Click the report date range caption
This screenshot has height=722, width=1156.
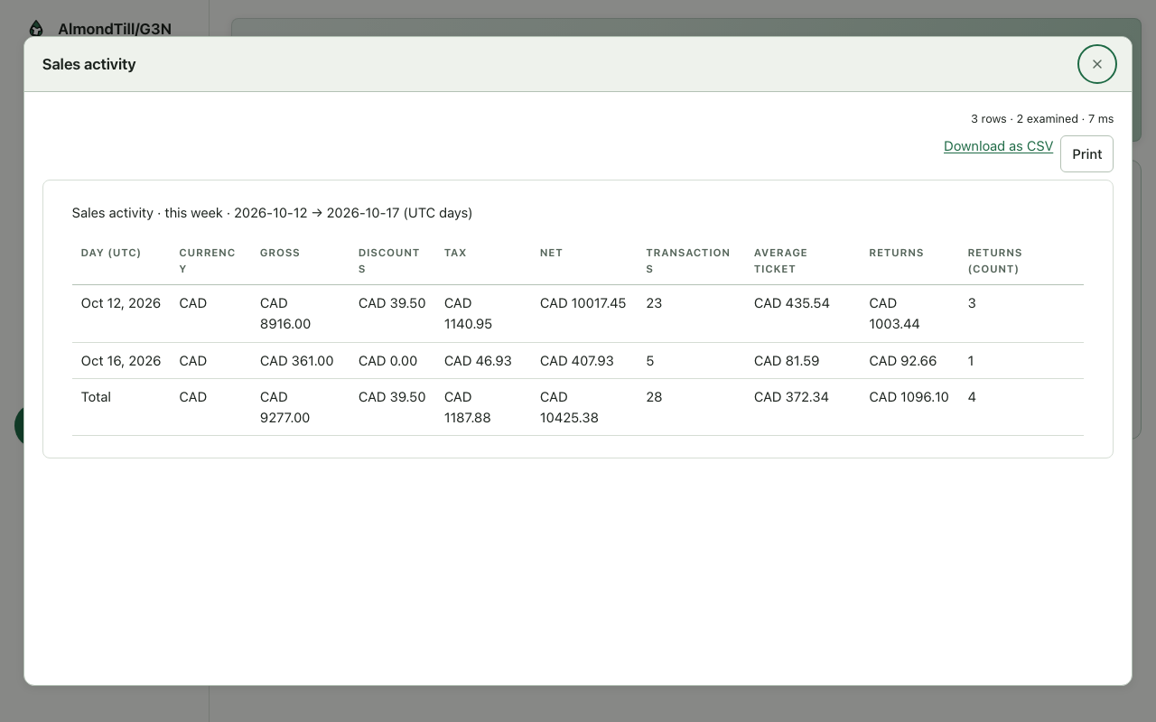(272, 213)
